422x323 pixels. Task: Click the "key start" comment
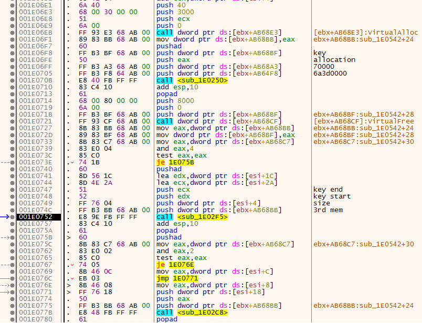(x=332, y=196)
